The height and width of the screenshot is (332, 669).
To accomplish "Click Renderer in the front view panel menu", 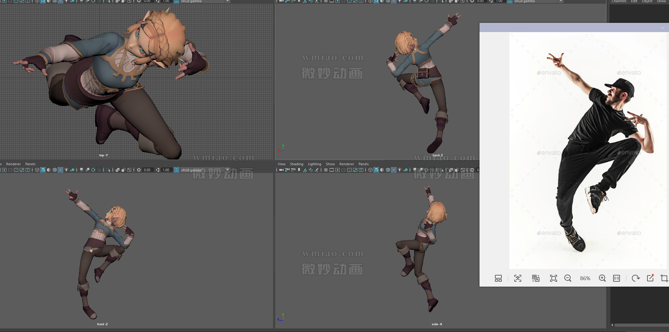I will (13, 164).
